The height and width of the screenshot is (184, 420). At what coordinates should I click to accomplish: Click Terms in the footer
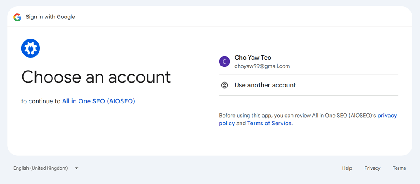pyautogui.click(x=399, y=168)
